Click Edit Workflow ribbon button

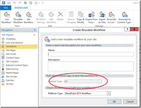point(51,18)
